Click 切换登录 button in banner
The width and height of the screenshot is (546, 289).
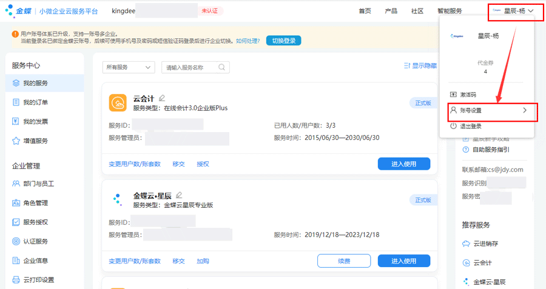[x=284, y=41]
